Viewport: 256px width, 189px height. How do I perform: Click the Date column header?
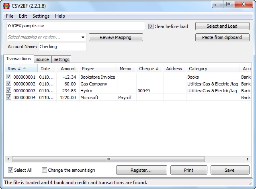coord(47,69)
